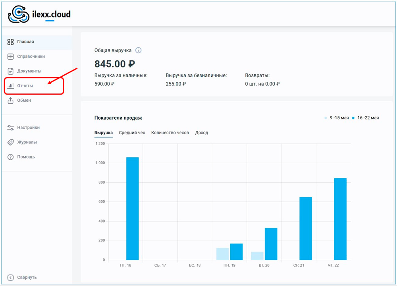Viewport: 397px width, 286px height.
Task: Click the Журналы tag icon
Action: [11, 142]
